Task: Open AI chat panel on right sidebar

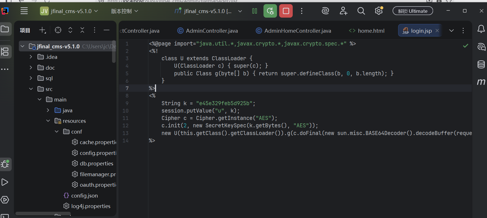Action: pos(481,47)
